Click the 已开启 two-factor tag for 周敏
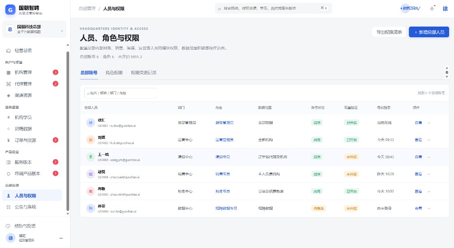This screenshot has width=454, height=248. click(x=352, y=191)
